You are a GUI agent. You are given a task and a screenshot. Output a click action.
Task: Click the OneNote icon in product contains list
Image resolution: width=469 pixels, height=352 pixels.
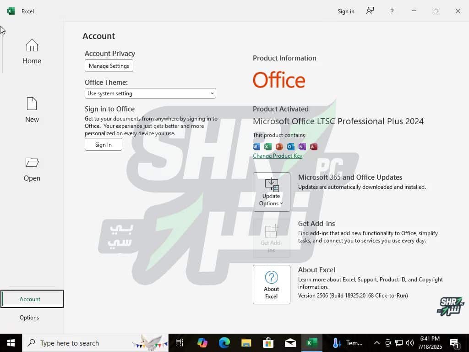302,147
